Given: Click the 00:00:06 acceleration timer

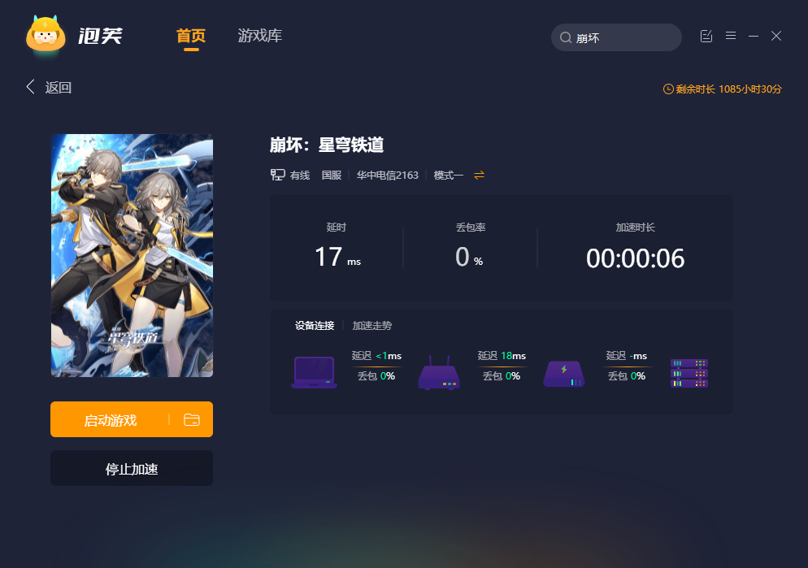Looking at the screenshot, I should 635,258.
